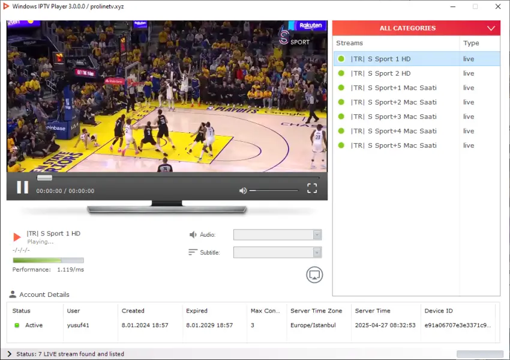Click the 'Playing...' status text
Viewport: 510px width, 360px height.
tap(40, 242)
